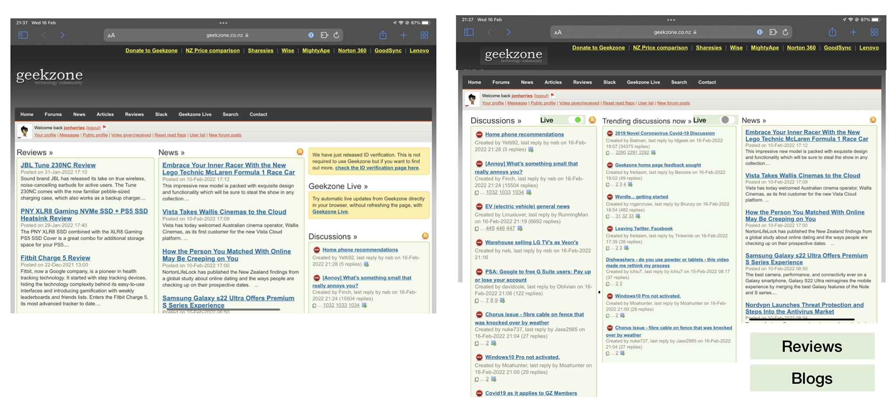Tap the geekzone.co.nz address field in right screenshot
Image resolution: width=896 pixels, height=413 pixels.
click(672, 32)
